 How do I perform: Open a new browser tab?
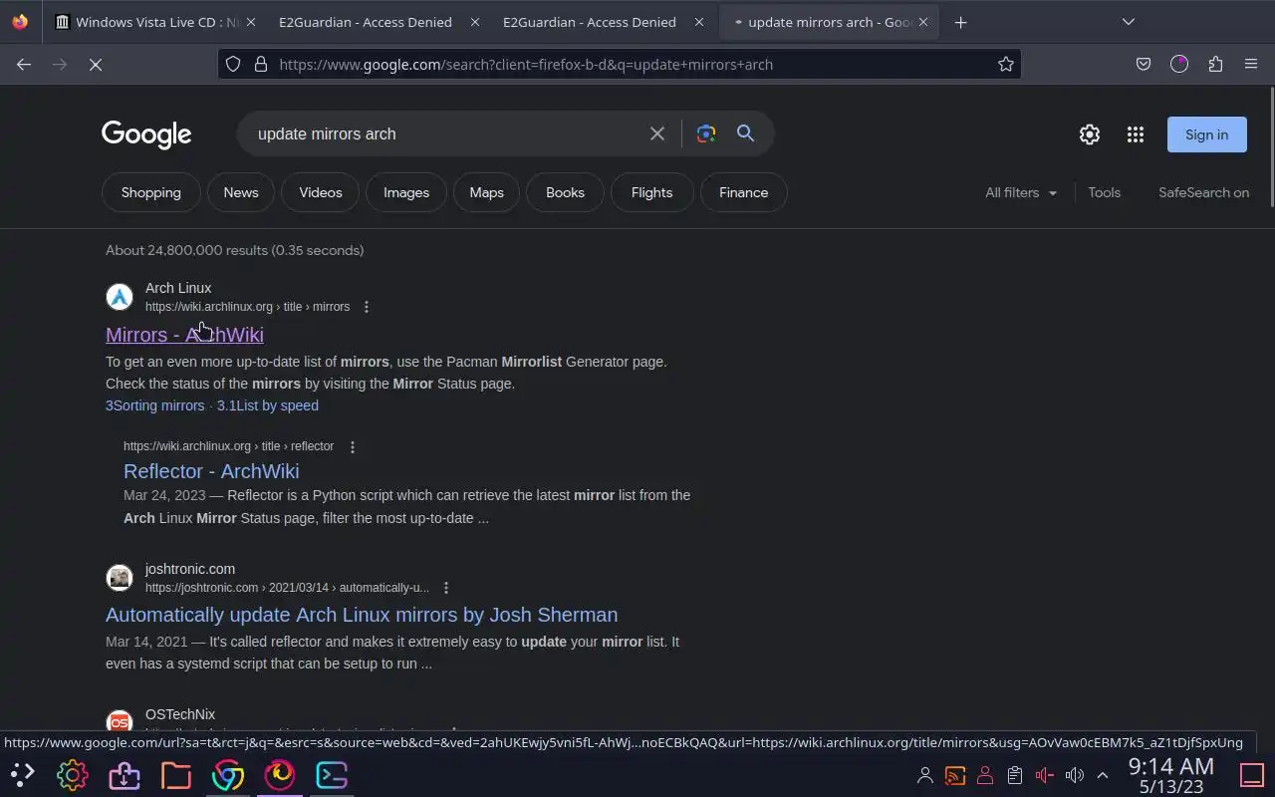tap(960, 22)
